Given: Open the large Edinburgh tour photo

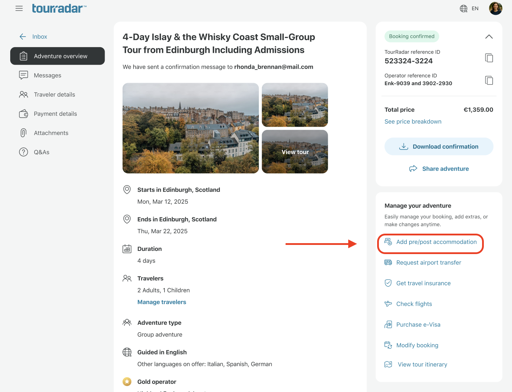Looking at the screenshot, I should (191, 128).
